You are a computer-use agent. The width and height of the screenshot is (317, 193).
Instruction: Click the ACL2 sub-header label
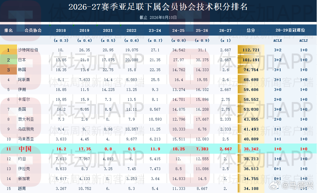303,41
